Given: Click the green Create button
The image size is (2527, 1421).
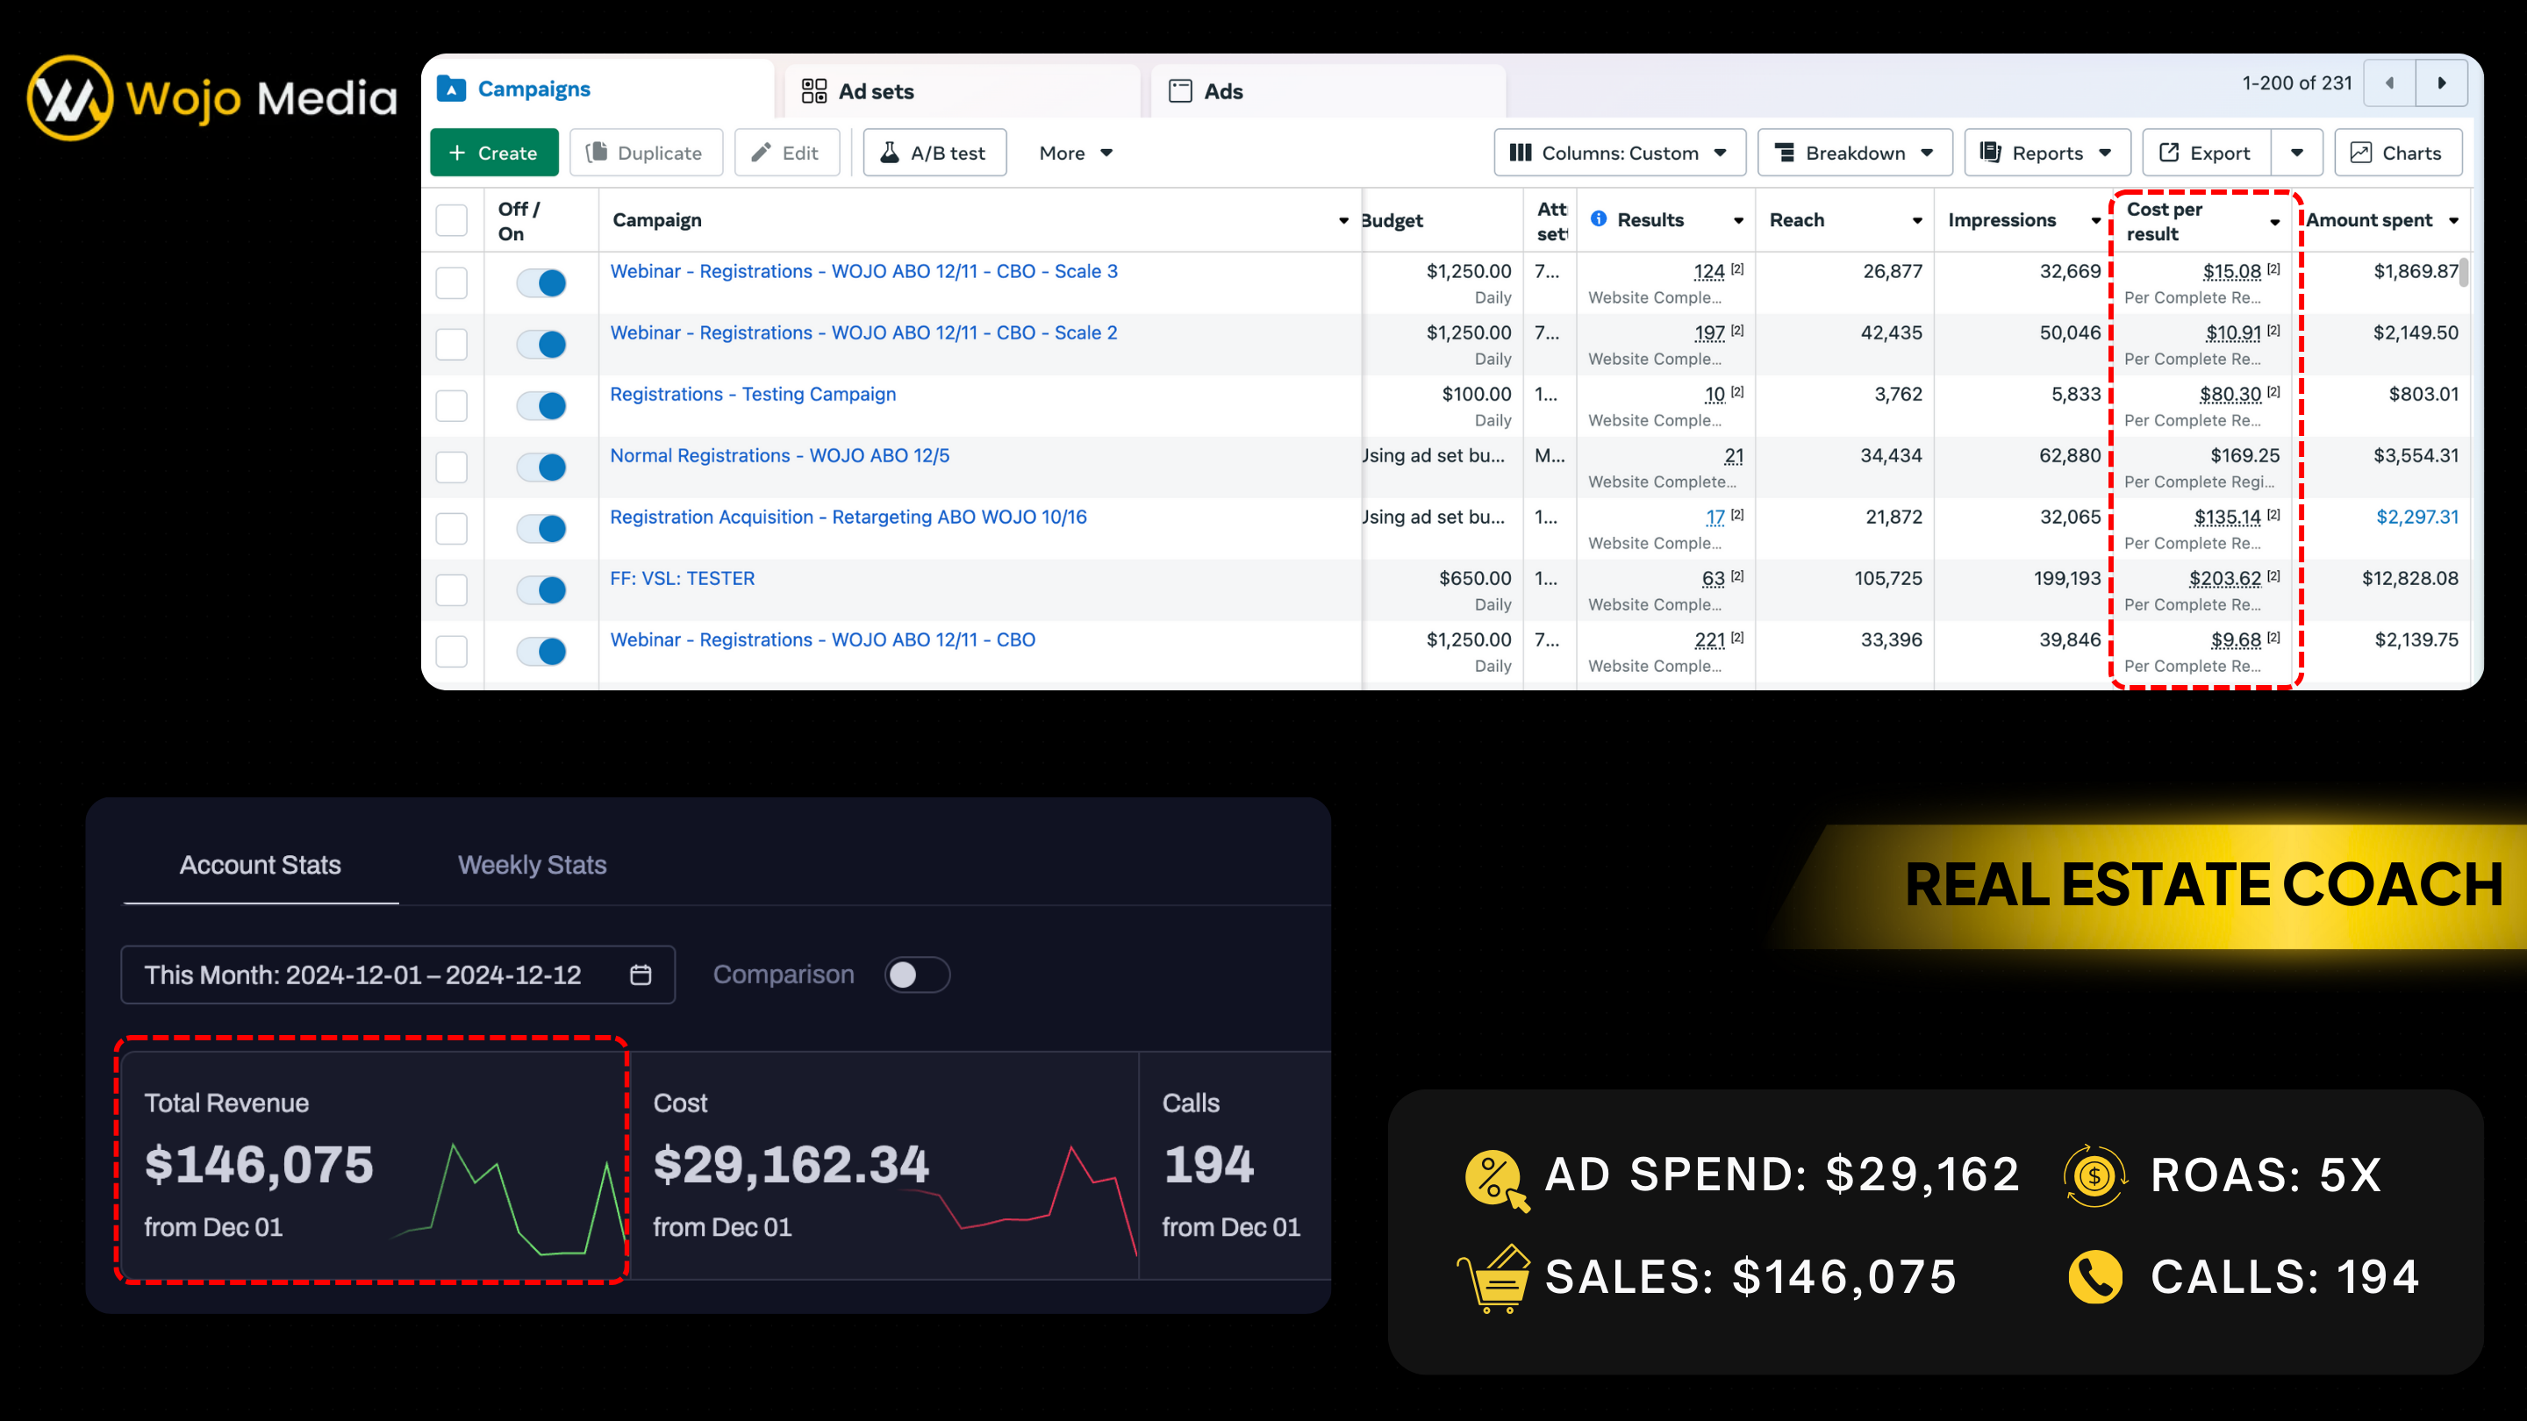Looking at the screenshot, I should point(493,153).
